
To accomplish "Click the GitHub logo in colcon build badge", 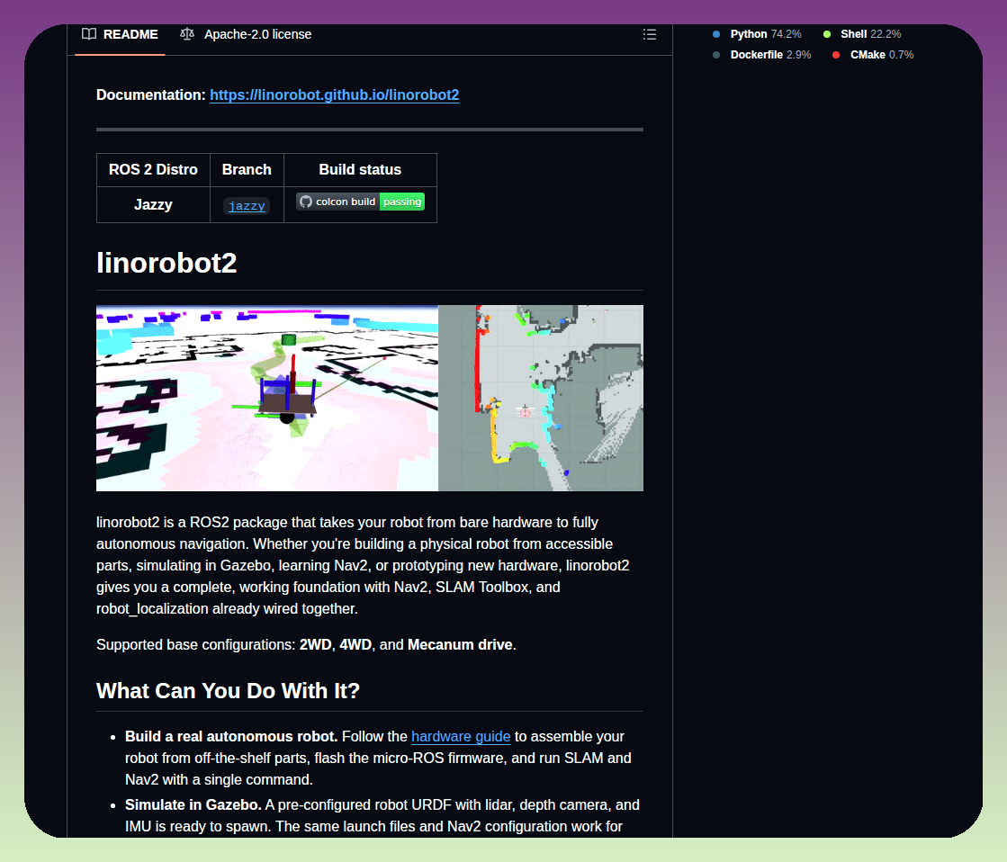I will (x=306, y=202).
